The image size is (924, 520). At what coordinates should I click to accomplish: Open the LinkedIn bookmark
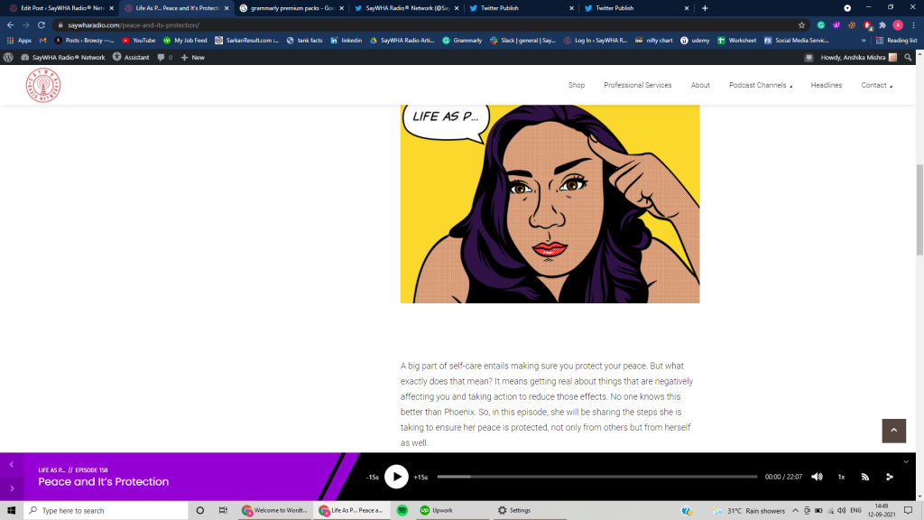[x=346, y=40]
